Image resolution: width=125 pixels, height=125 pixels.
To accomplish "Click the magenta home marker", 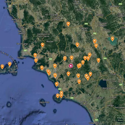I will 71,66.
